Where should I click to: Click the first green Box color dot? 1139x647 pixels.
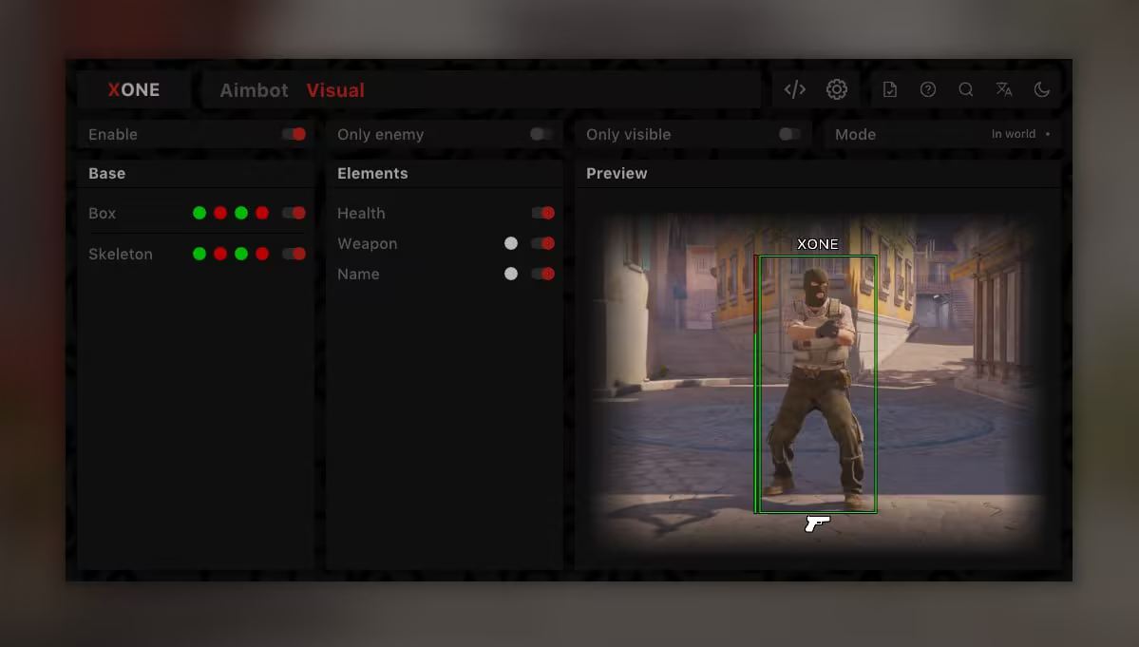click(199, 213)
